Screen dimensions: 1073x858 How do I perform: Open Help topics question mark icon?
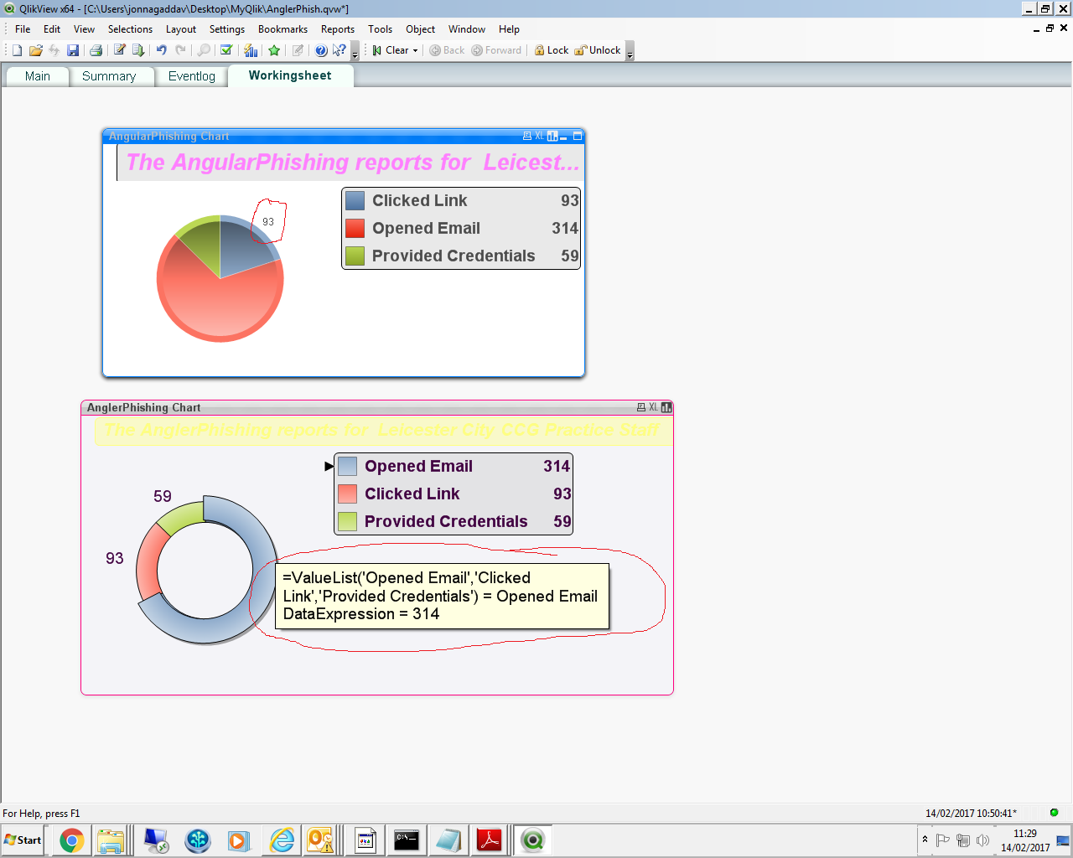[321, 50]
